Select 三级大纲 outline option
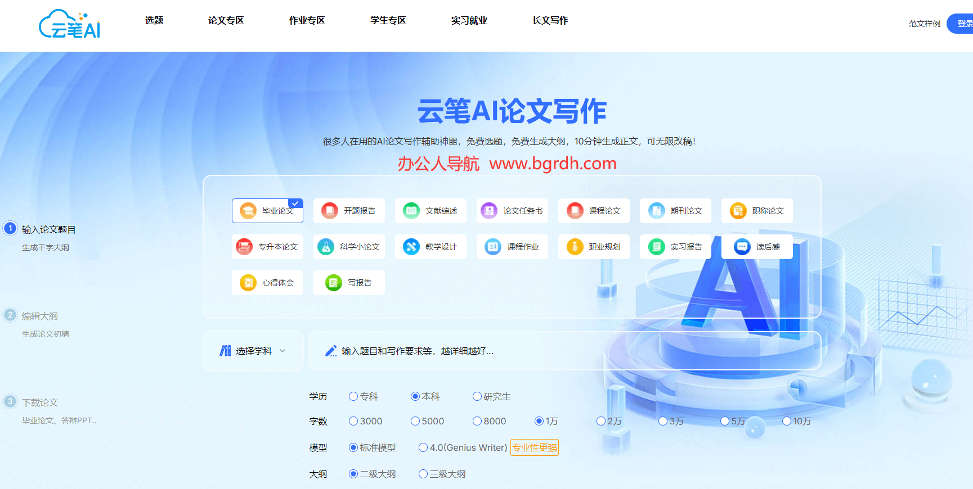Screen dimensions: 973x489 click(x=423, y=474)
